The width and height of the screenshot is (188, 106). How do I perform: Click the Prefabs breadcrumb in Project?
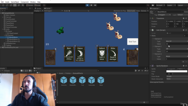click(68, 73)
